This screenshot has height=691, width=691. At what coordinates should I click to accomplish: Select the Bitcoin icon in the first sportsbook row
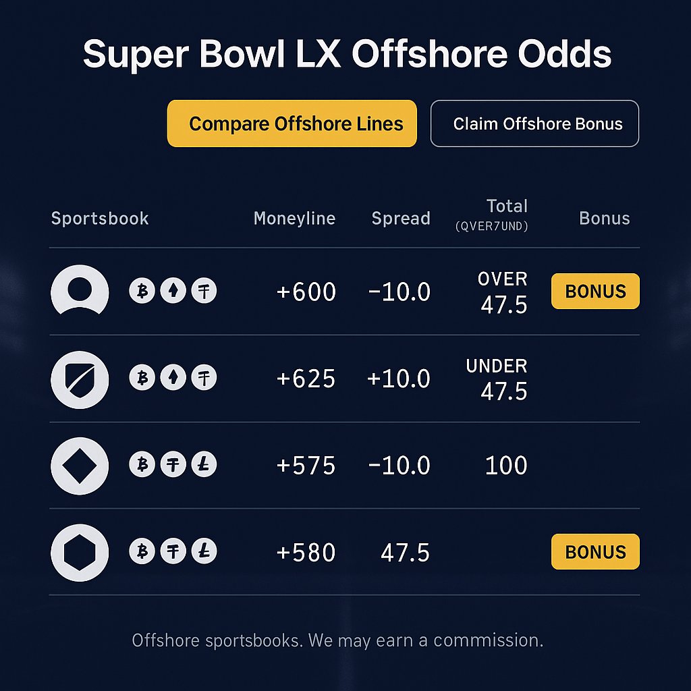tap(141, 291)
